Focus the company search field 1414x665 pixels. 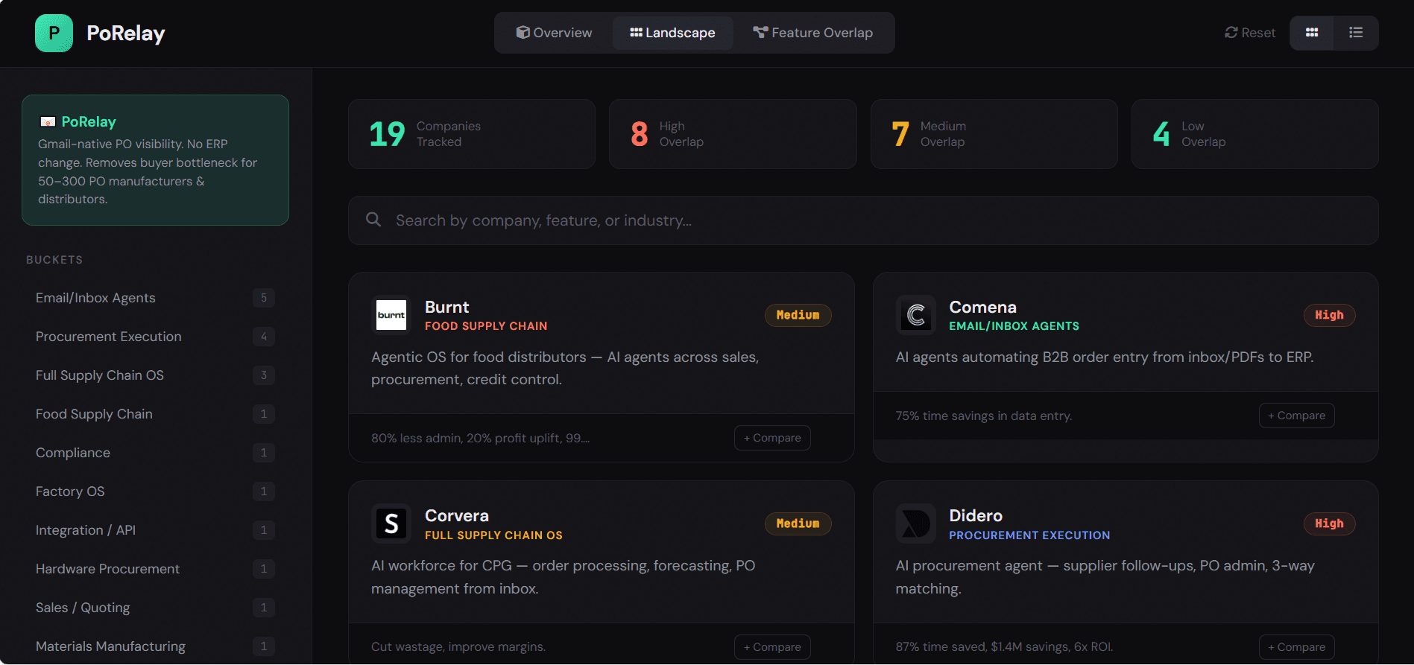pos(863,220)
